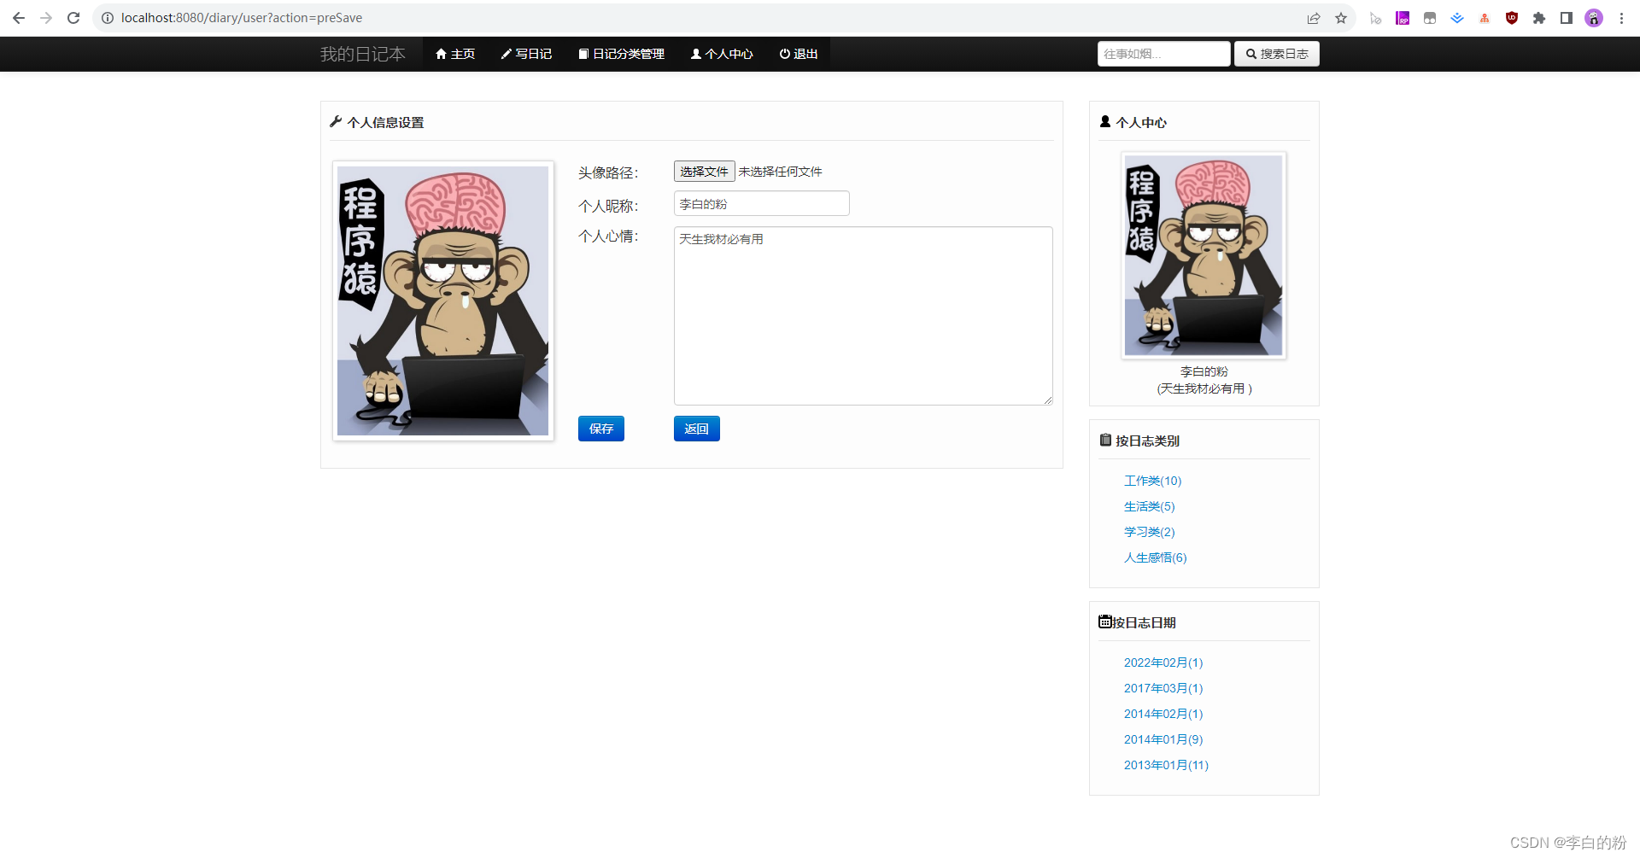This screenshot has width=1640, height=858.
Task: Click the blue double-check extension icon
Action: click(x=1457, y=18)
